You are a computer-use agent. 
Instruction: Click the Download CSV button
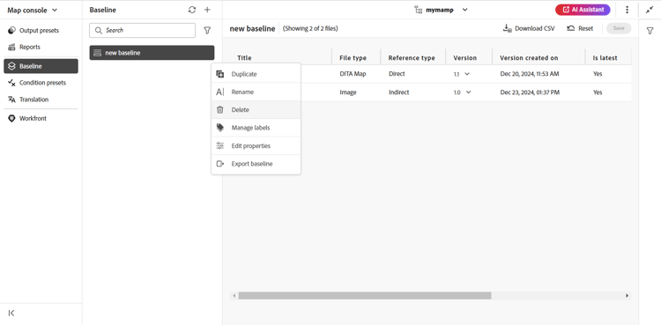[x=529, y=28]
